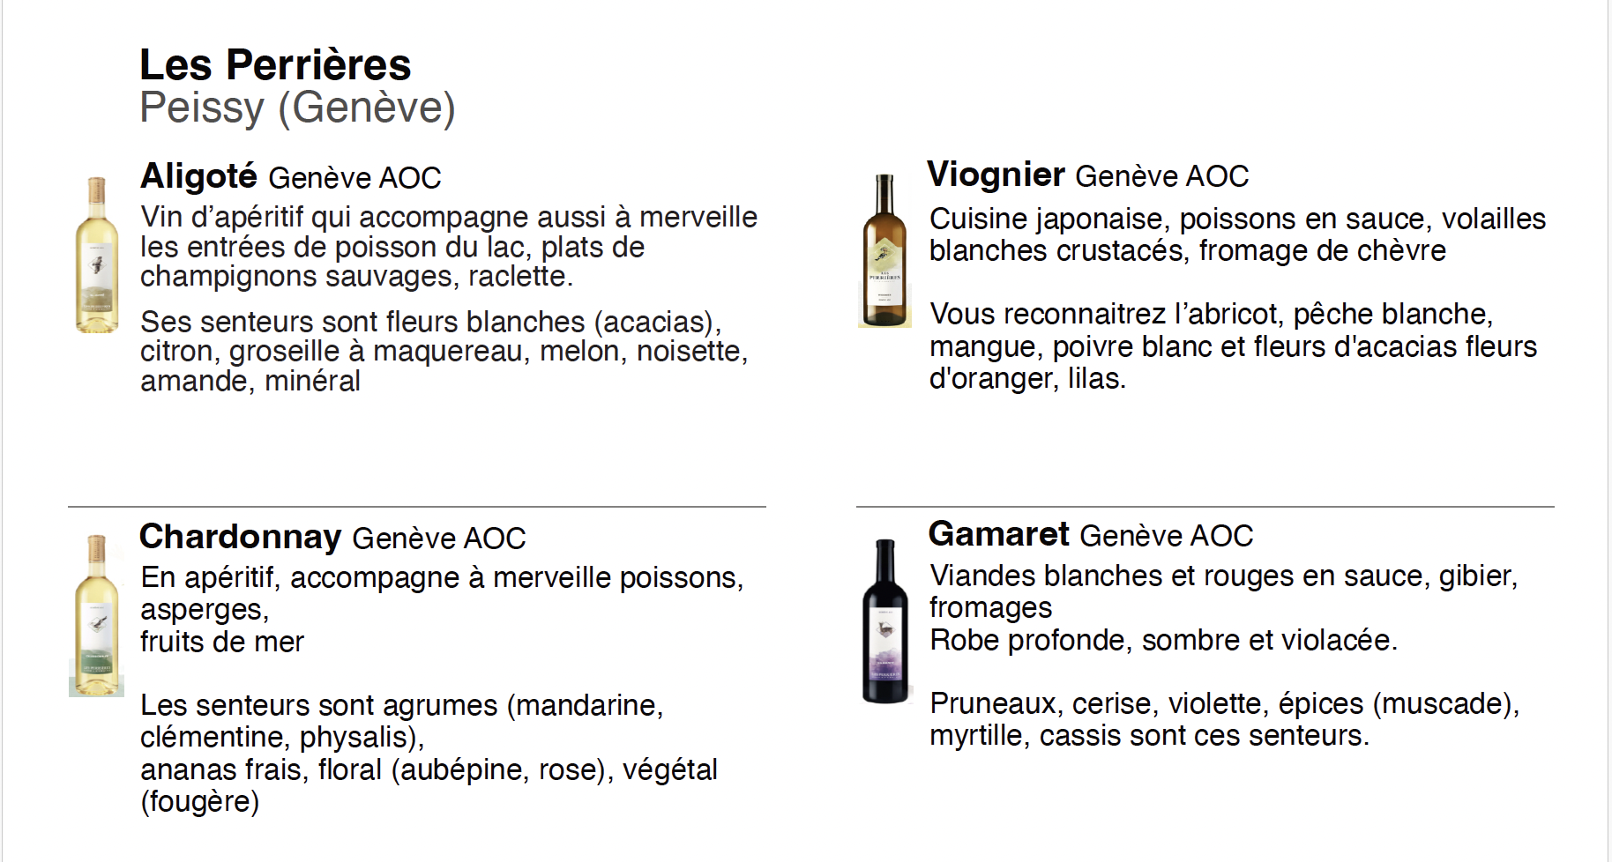Click the Cuisine japonaise pairing text
The image size is (1612, 862).
coord(1237,234)
